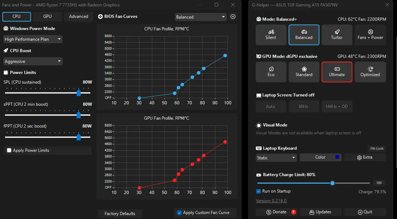Click the Laptop Screen monitor icon
This screenshot has height=219, width=397.
click(258, 95)
